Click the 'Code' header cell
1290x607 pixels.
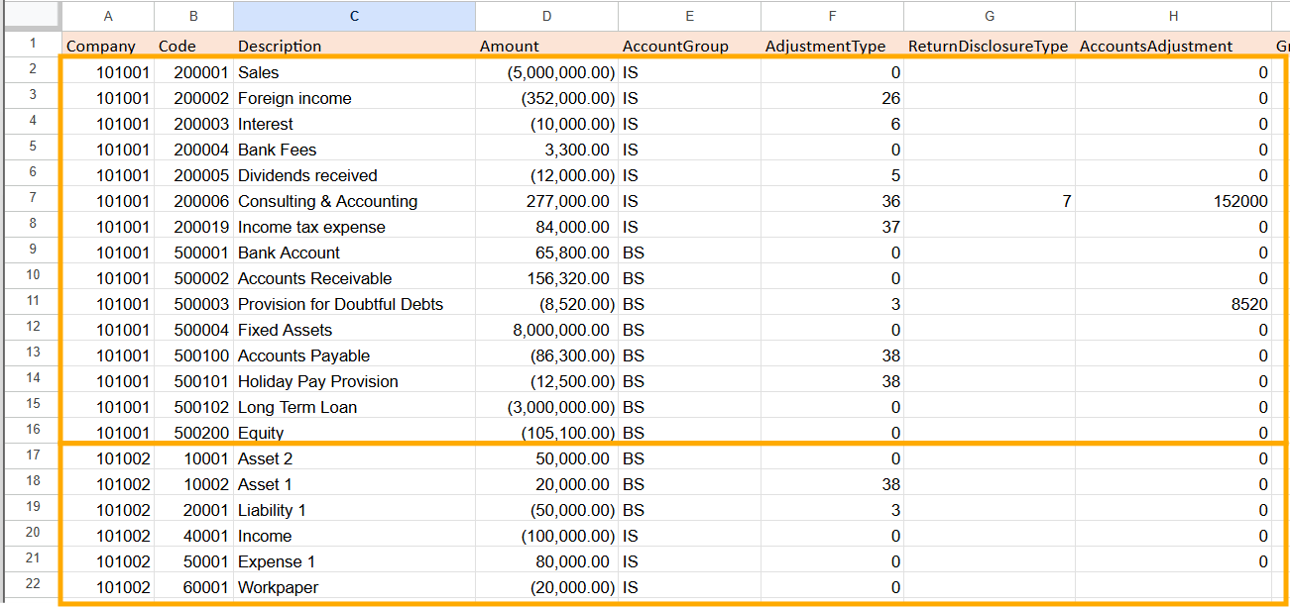point(194,46)
